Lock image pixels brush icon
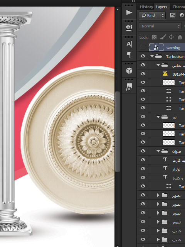185x247 pixels. (163, 37)
